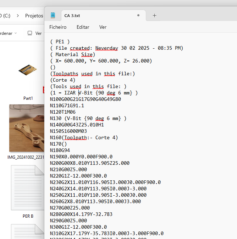Select the Part1 file icon
This screenshot has height=239, width=237.
[28, 71]
